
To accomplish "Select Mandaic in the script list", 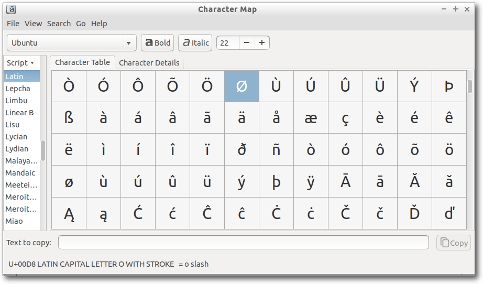I will coord(21,172).
